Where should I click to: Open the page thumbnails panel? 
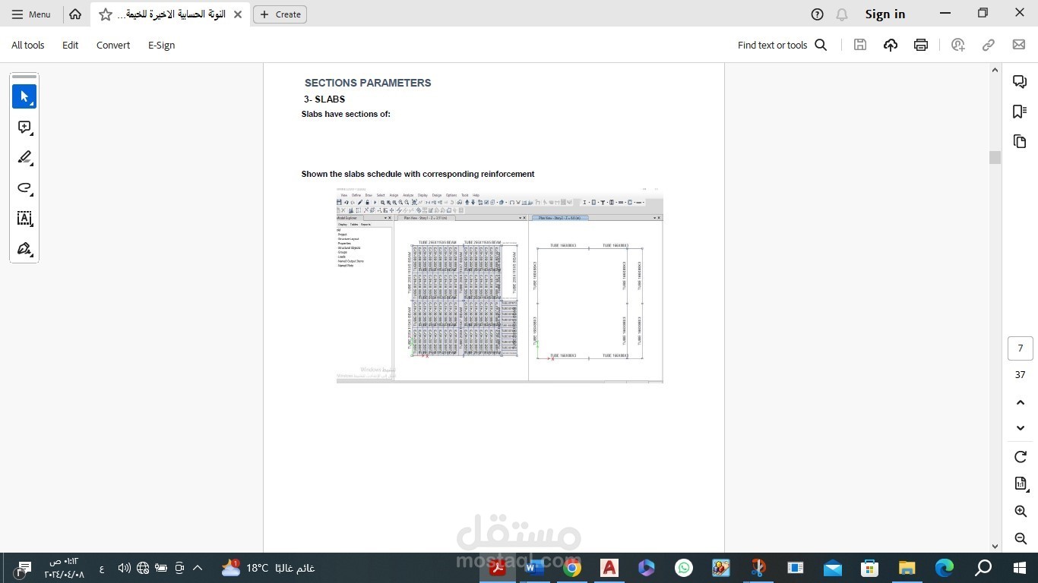(x=1020, y=141)
